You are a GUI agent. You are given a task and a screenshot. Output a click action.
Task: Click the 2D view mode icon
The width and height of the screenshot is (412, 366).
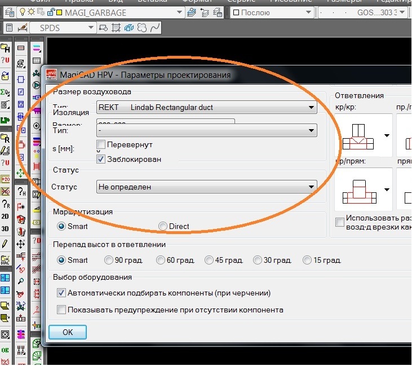pos(5,217)
